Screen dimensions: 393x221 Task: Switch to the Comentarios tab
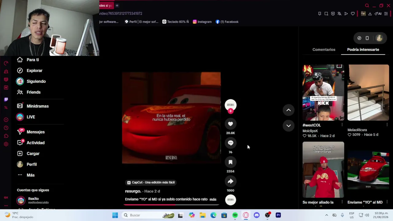coord(324,49)
